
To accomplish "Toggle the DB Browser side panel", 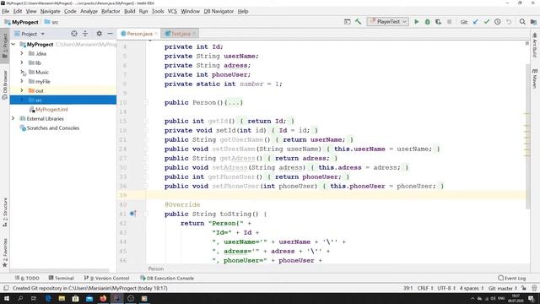I will coord(5,84).
